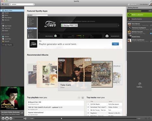Click the Filtr app banner image
This screenshot has width=152, height=121.
point(75,26)
